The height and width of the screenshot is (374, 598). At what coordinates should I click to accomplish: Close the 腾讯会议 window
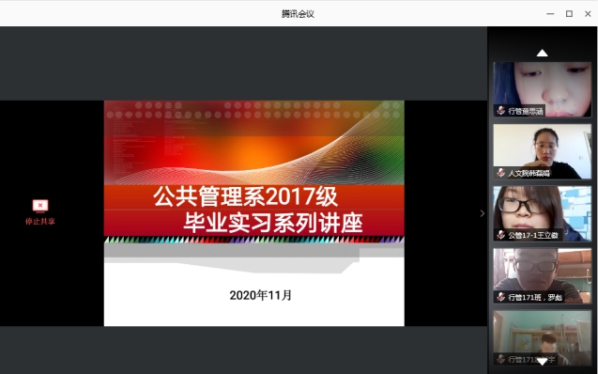(588, 14)
